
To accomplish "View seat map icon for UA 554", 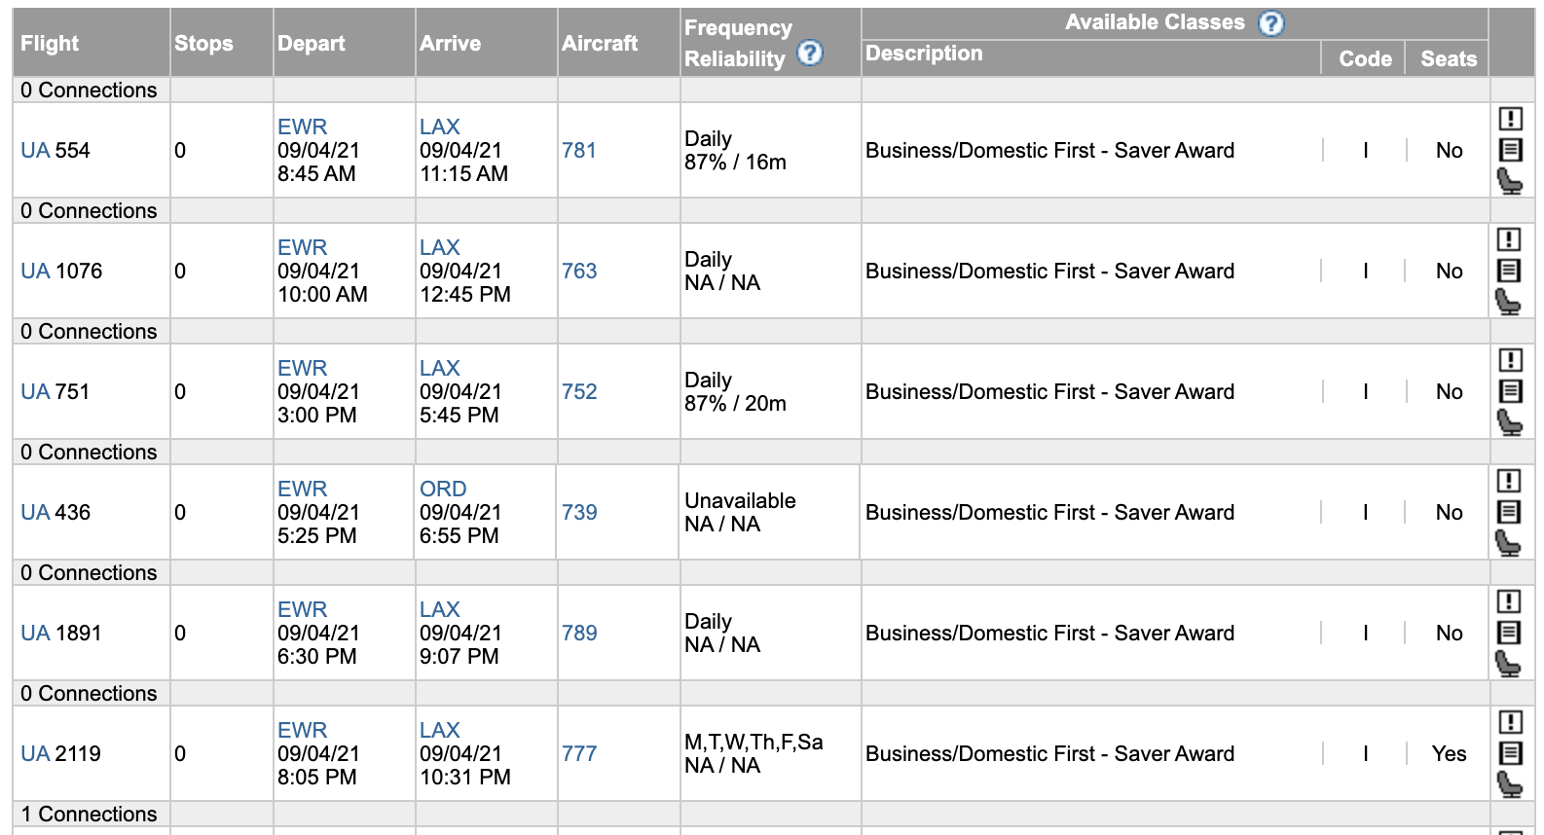I will [1509, 181].
